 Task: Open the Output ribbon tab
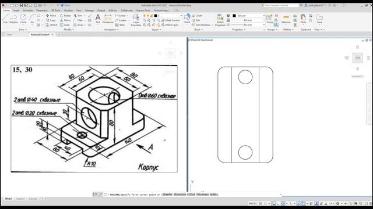click(x=101, y=10)
